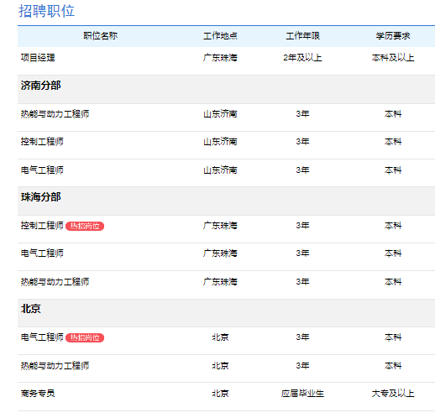
Task: Click the 职位名称 column header
Action: (x=101, y=36)
